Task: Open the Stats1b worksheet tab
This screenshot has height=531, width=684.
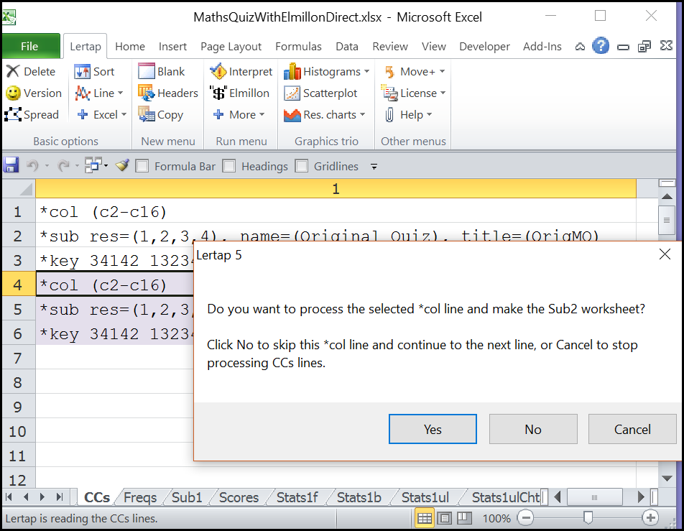Action: tap(359, 497)
